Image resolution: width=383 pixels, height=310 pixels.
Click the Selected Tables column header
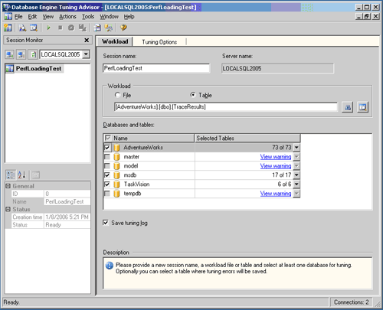pos(247,138)
